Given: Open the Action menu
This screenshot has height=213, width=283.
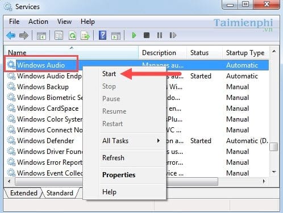Looking at the screenshot, I should [38, 22].
